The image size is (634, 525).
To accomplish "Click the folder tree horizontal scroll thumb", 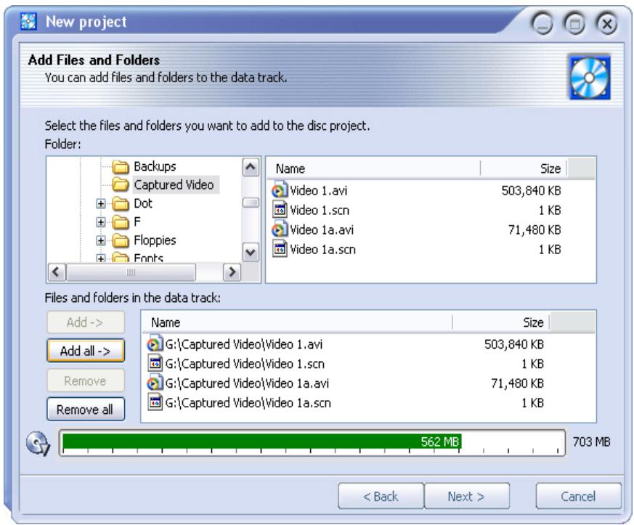I will (131, 272).
